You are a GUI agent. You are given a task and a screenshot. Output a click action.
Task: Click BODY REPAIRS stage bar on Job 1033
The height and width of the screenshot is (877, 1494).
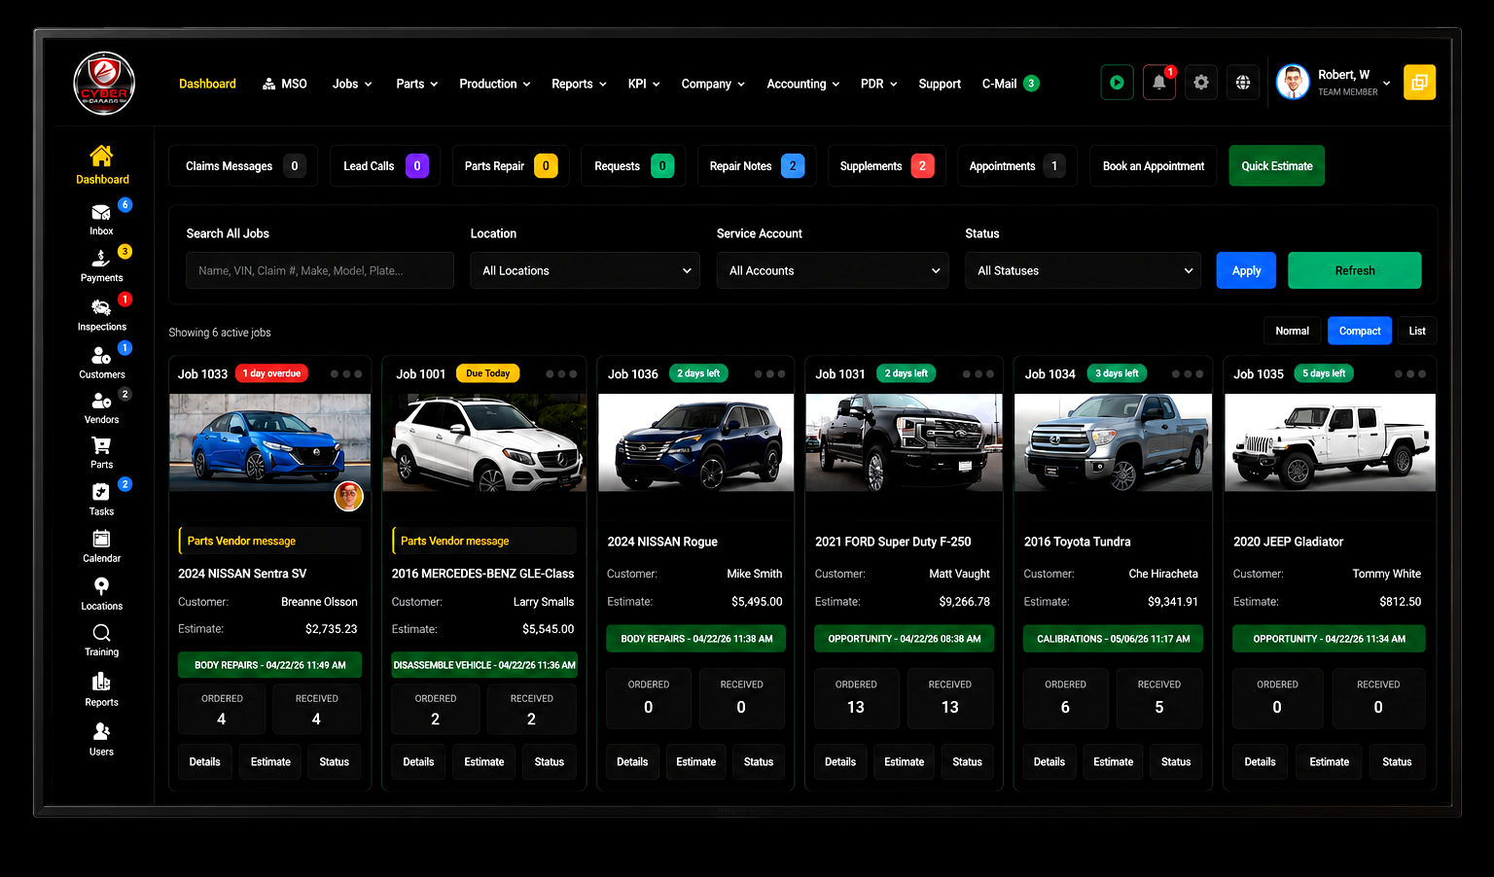coord(269,665)
